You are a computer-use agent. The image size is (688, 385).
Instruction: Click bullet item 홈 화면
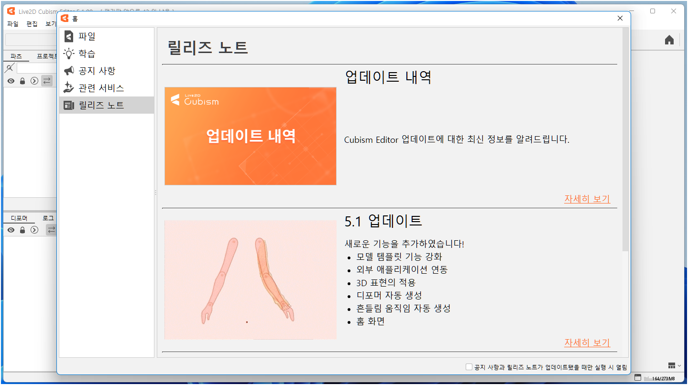point(371,321)
